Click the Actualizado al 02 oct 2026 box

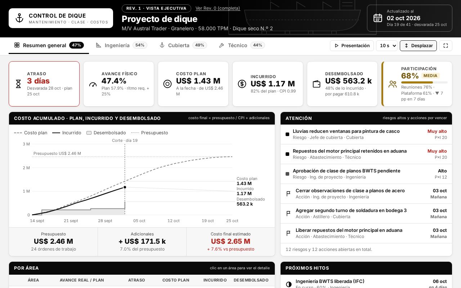point(409,18)
